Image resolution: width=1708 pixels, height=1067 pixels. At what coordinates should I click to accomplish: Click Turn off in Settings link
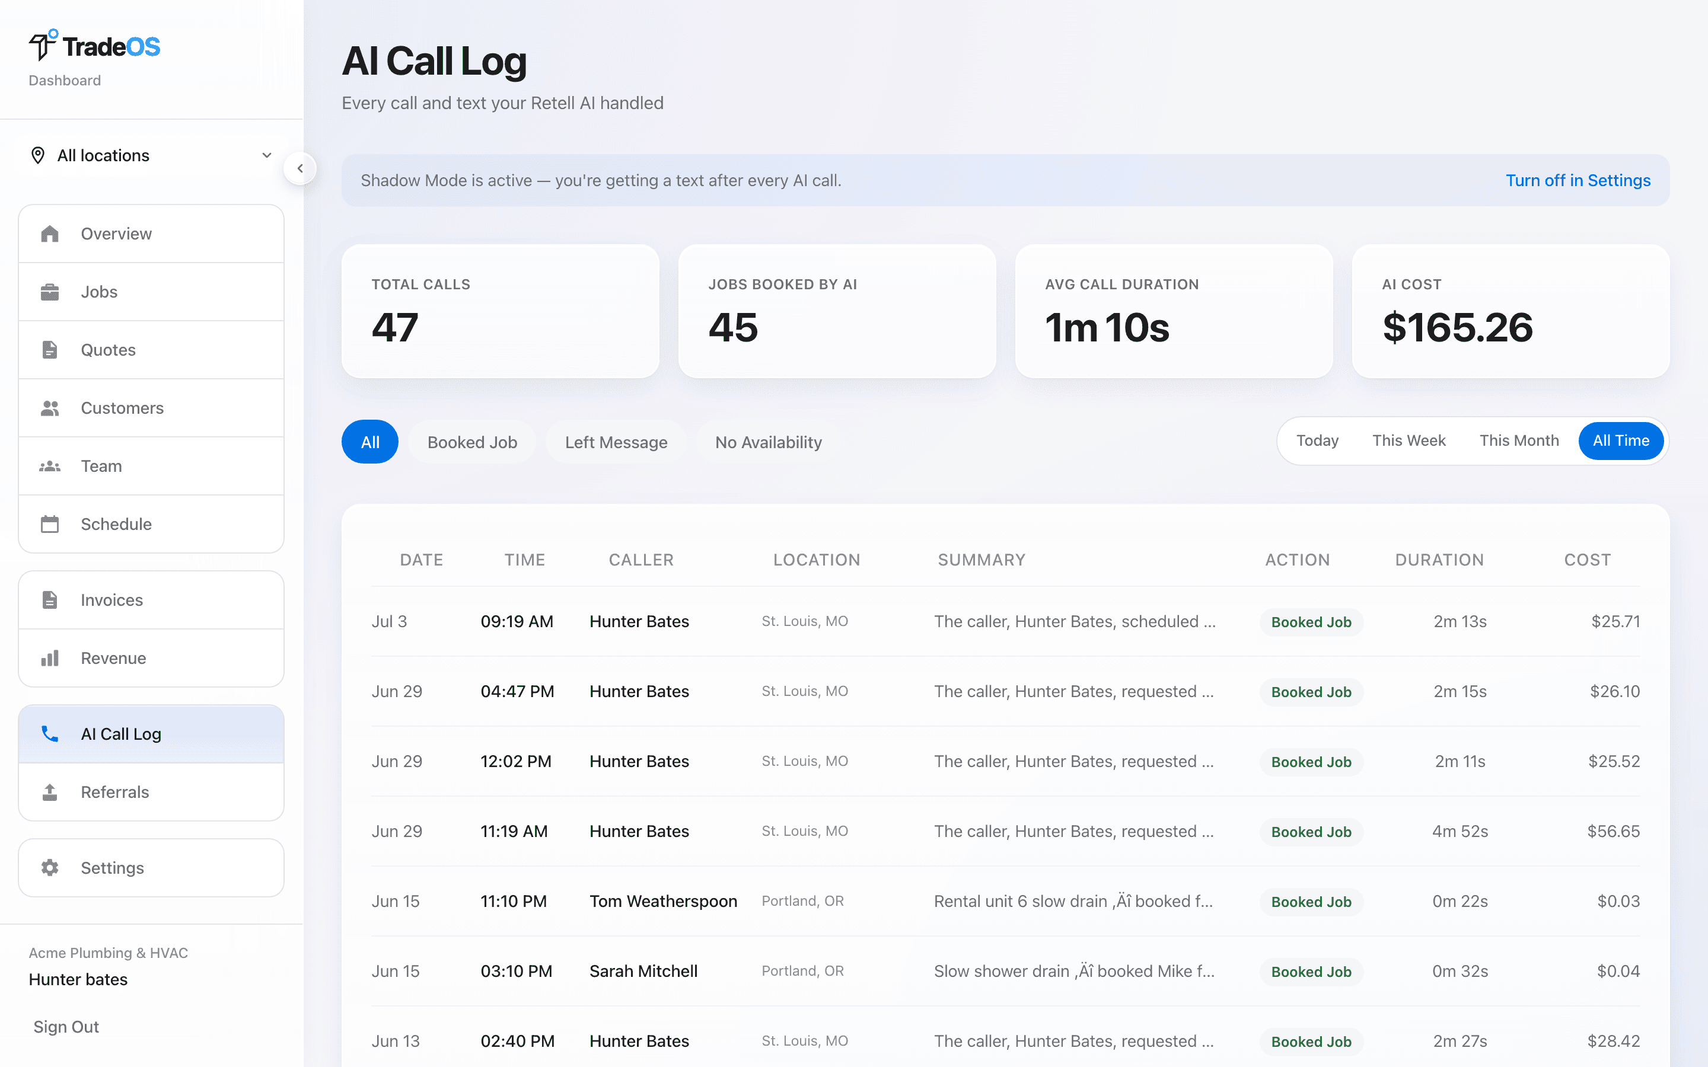click(x=1578, y=181)
